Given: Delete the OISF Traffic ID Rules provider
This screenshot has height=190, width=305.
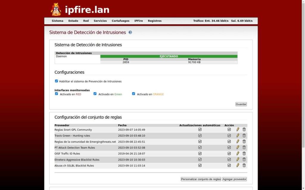Looking at the screenshot, I should click(x=244, y=153).
